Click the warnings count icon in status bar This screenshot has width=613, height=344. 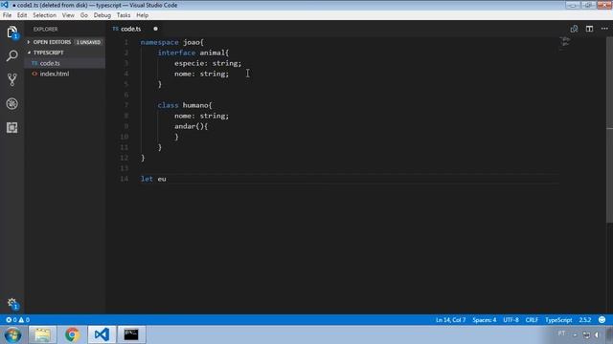click(24, 320)
